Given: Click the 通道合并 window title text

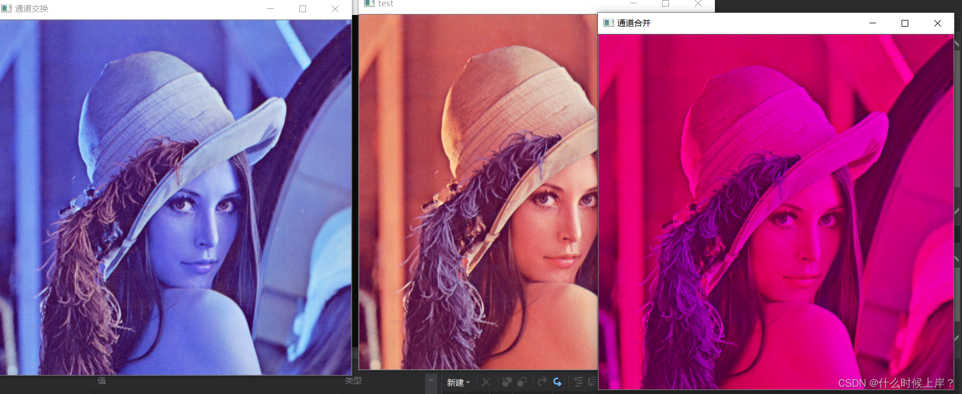Looking at the screenshot, I should (x=634, y=23).
